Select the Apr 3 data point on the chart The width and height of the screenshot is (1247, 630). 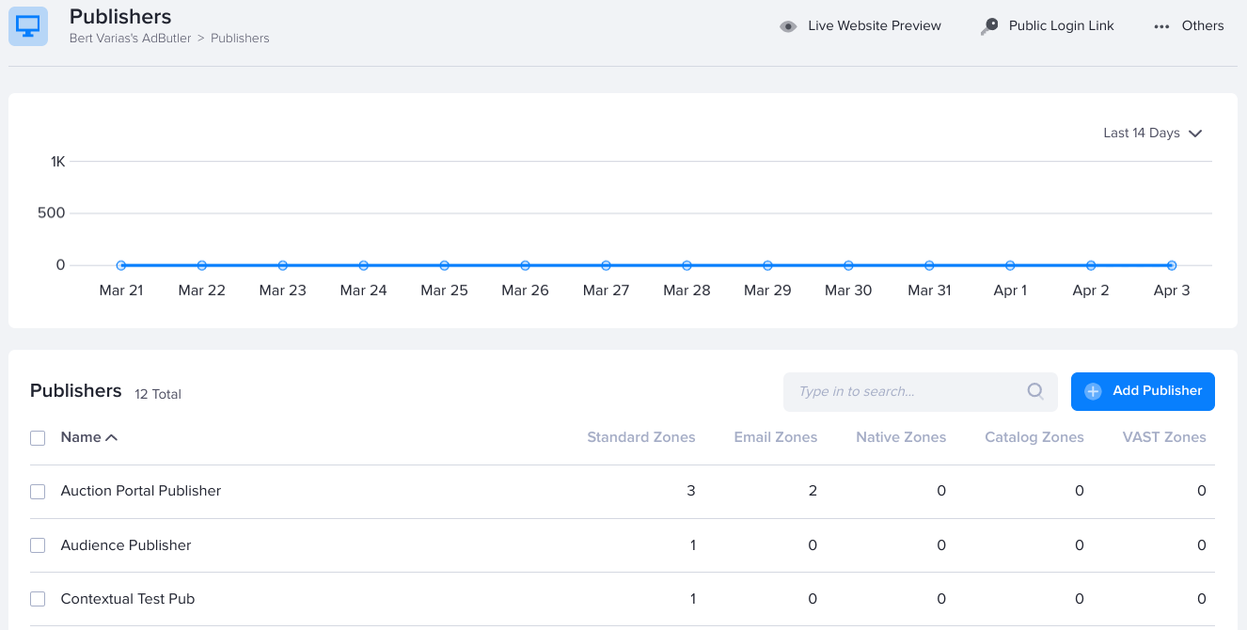[x=1172, y=266]
